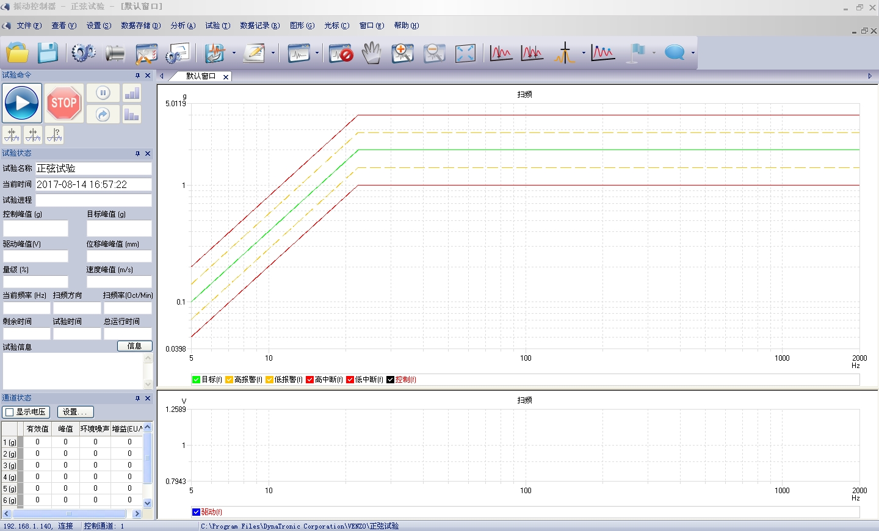Click the spectrum with blue markers icon

(603, 53)
